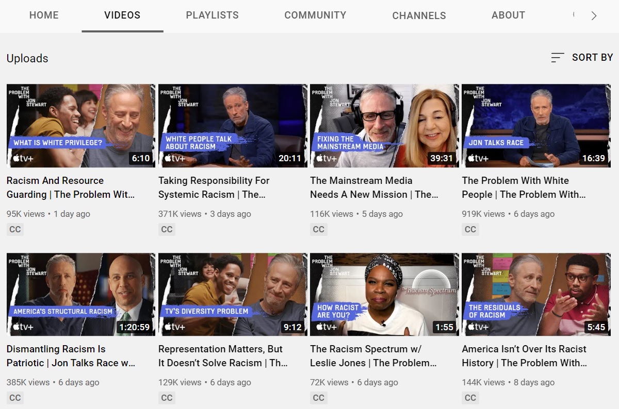Play the 'TV's Diversity Problem' thumbnail
The image size is (619, 409).
(x=233, y=295)
